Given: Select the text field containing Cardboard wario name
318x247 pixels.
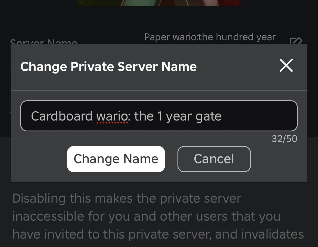Looking at the screenshot, I should (159, 116).
